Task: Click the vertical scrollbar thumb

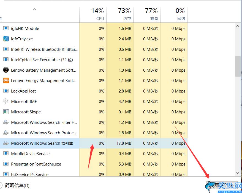Action: click(238, 66)
